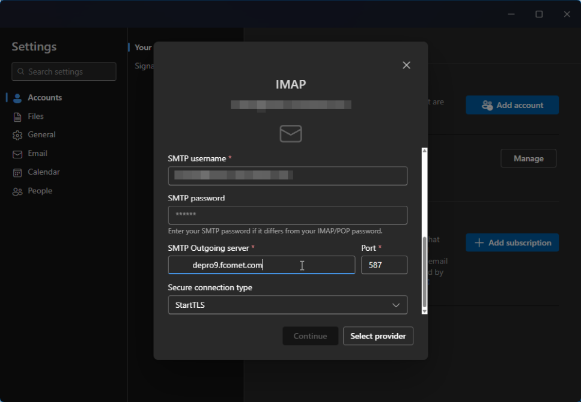Open the General settings section
This screenshot has height=402, width=581.
pos(41,135)
